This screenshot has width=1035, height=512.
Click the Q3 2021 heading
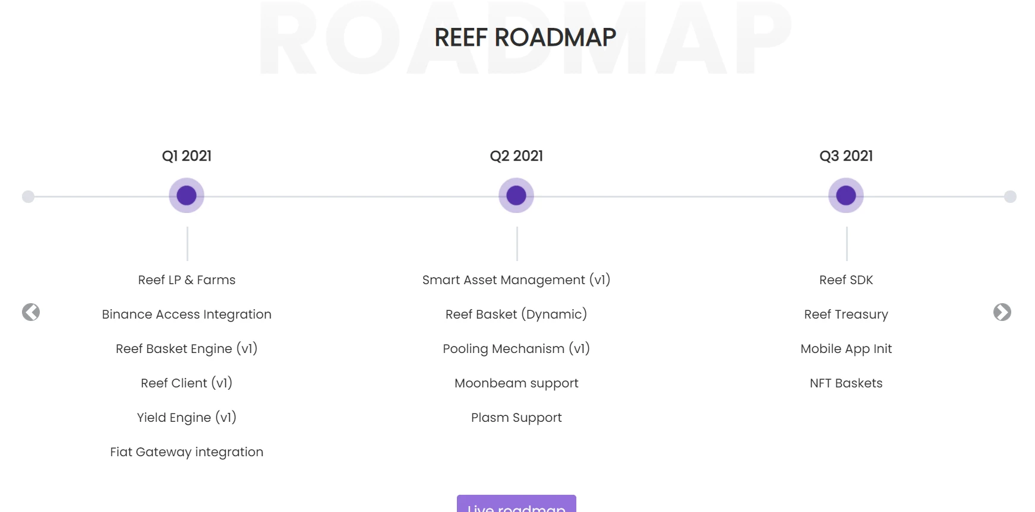(x=846, y=156)
